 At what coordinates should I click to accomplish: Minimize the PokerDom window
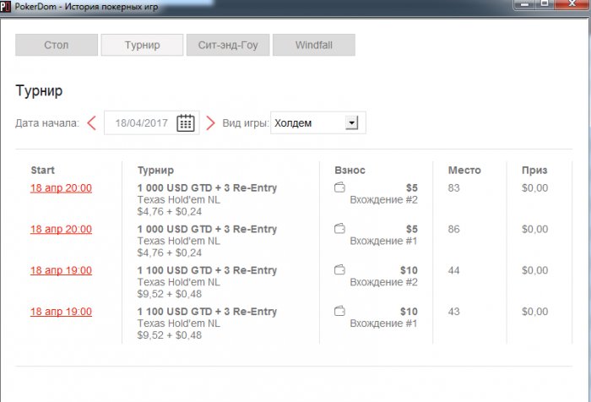[x=524, y=3]
